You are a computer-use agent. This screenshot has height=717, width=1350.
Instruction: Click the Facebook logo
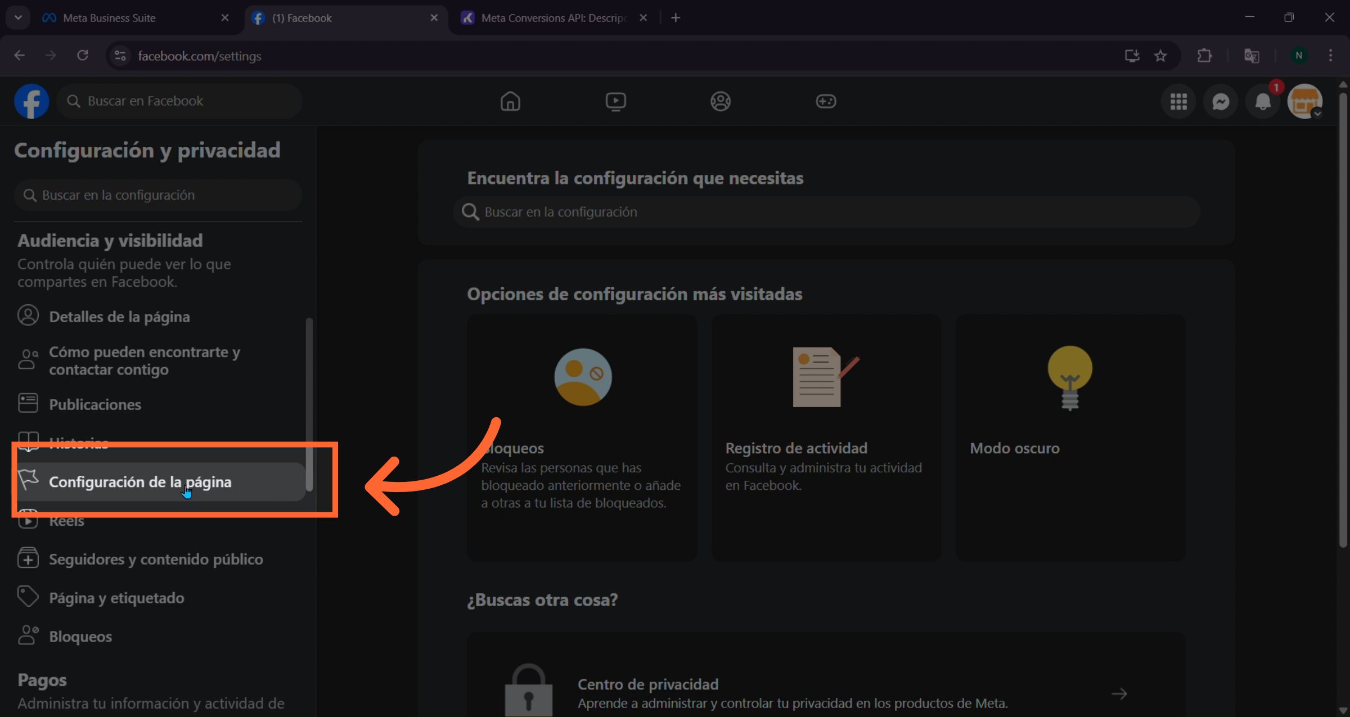[x=31, y=101]
